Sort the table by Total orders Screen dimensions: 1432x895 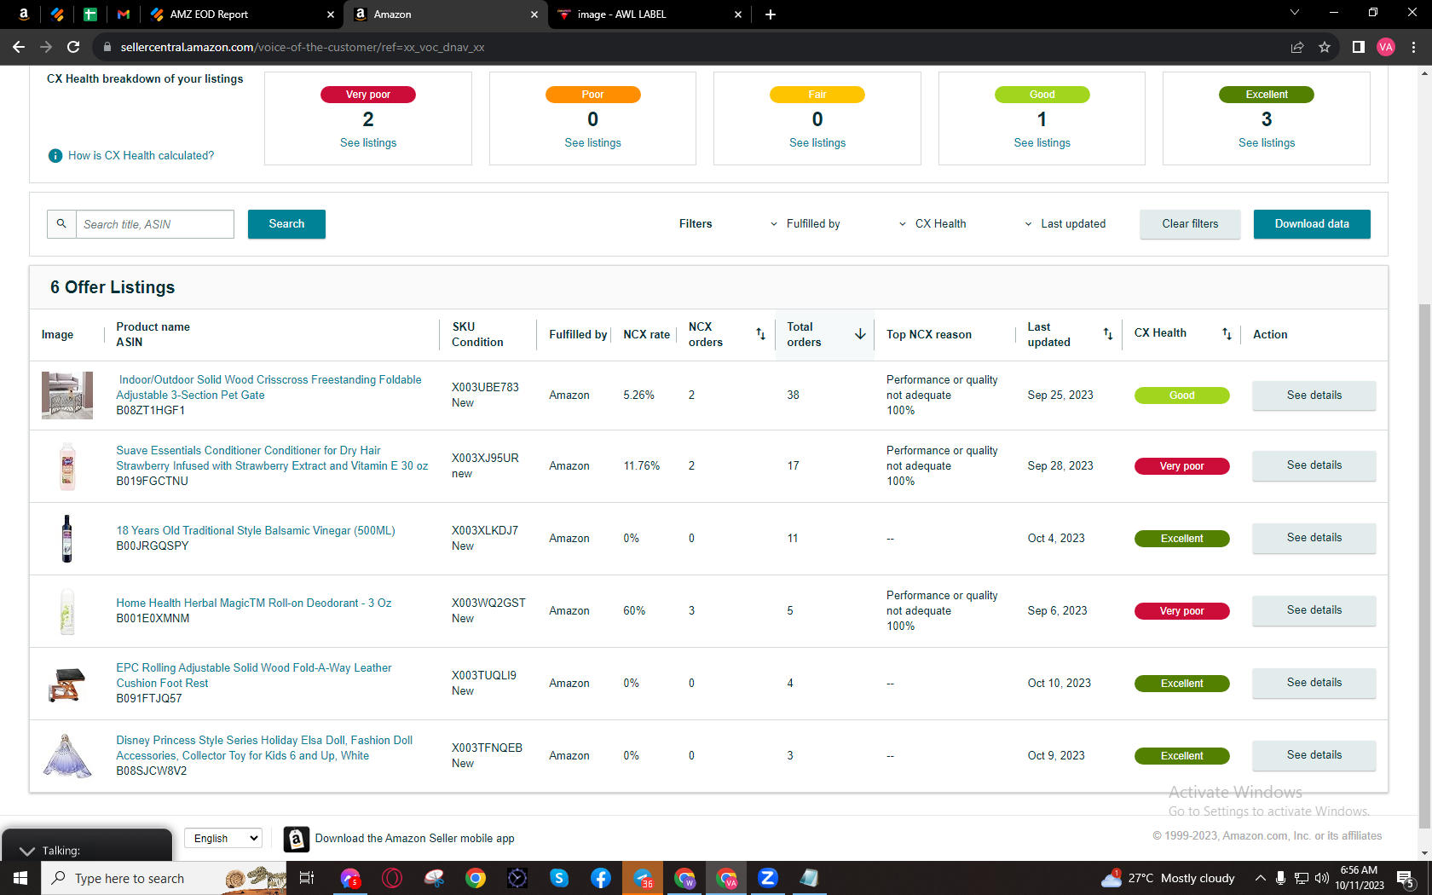pyautogui.click(x=860, y=334)
